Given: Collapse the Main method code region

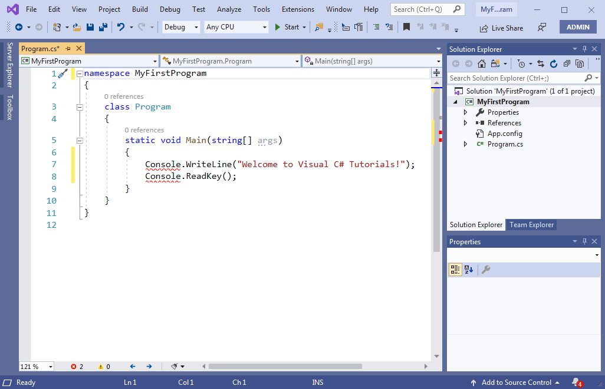Looking at the screenshot, I should pos(80,140).
